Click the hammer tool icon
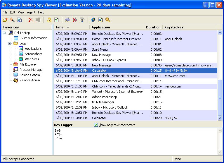This screenshot has width=224, height=163. (82, 20)
